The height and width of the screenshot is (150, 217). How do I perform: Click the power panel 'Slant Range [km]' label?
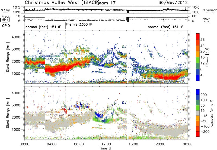8,57
